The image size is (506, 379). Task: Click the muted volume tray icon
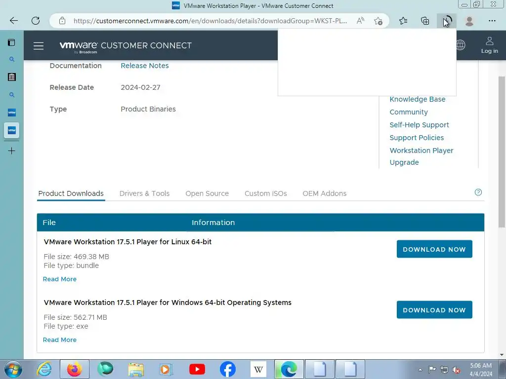coord(456,370)
